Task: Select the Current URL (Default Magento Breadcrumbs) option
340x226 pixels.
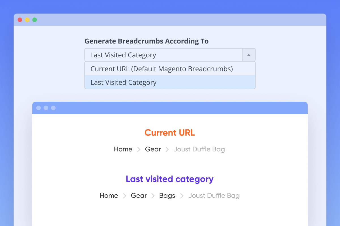Action: click(x=161, y=69)
